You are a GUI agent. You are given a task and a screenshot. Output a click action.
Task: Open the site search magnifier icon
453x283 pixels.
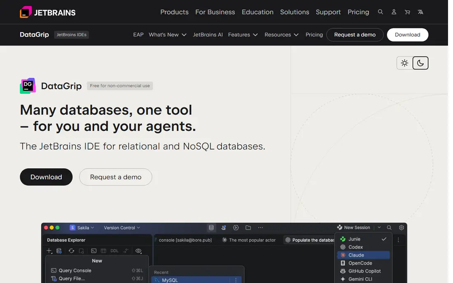[x=381, y=12]
